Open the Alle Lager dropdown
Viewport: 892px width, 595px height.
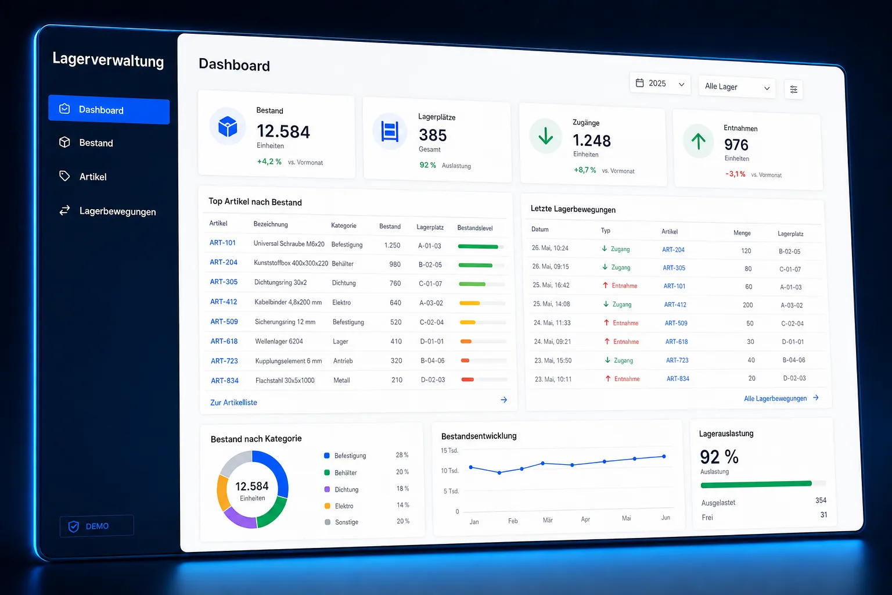(736, 87)
